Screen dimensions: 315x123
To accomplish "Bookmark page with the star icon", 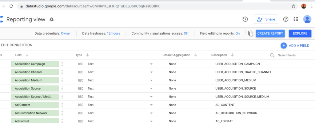I will [x=293, y=6].
